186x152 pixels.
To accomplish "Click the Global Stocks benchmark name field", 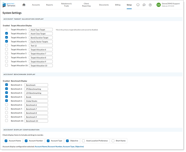I will [x=36, y=101].
